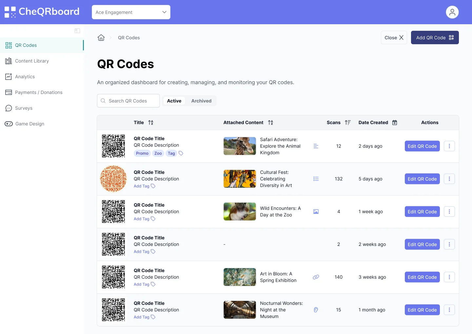Screen dimensions: 472x334
Task: Click the Zoo tag chip
Action: pos(158,153)
